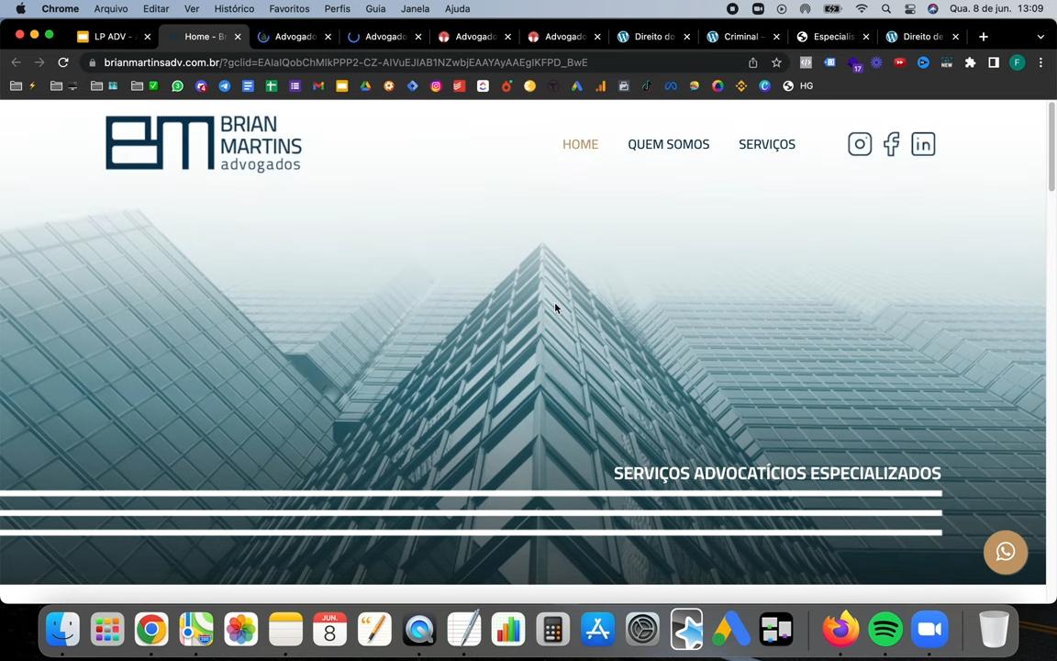
Task: Open the Janela menu
Action: tap(416, 9)
